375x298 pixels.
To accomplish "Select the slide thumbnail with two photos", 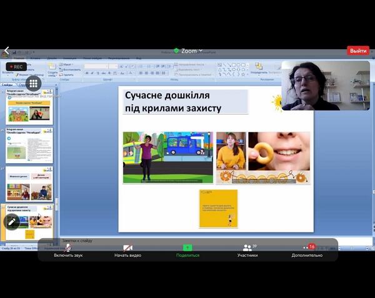I will click(29, 184).
